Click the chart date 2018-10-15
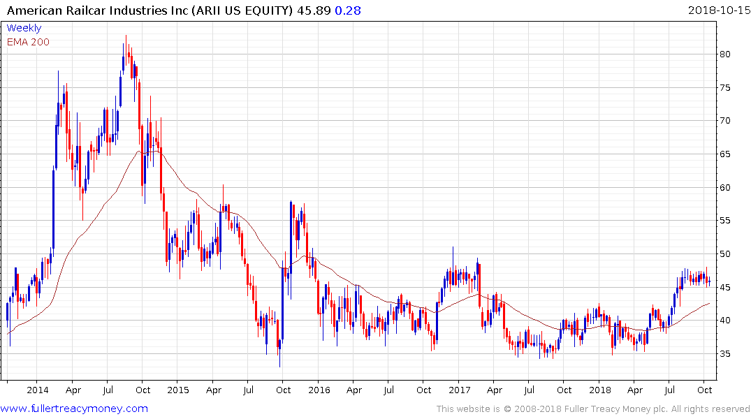This screenshot has height=419, width=751. click(x=719, y=10)
